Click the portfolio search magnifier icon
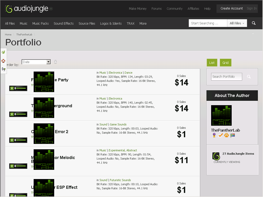This screenshot has height=197, width=263. (249, 76)
